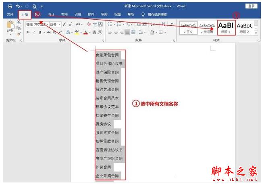The image size is (262, 184).
Task: Toggle Bold formatting
Action: coord(28,32)
